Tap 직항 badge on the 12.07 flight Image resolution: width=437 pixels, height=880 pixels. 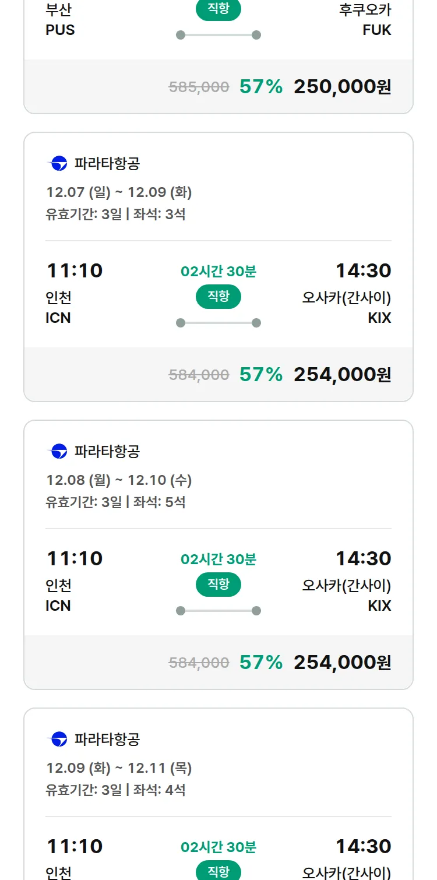(x=218, y=297)
